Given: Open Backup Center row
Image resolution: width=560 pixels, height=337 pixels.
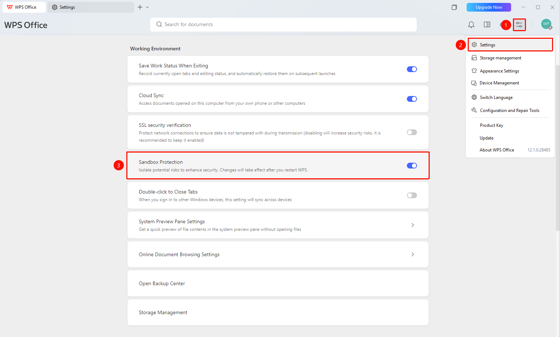Looking at the screenshot, I should pyautogui.click(x=278, y=283).
